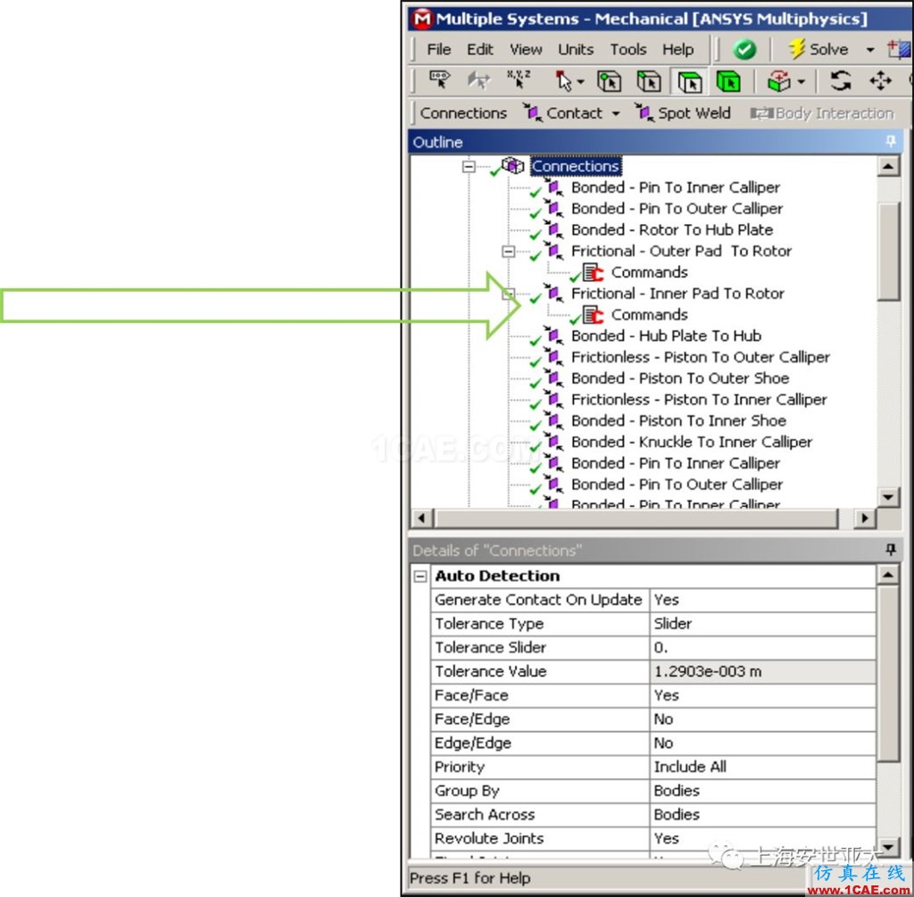Click the Body Interaction button
The width and height of the screenshot is (914, 897).
822,113
